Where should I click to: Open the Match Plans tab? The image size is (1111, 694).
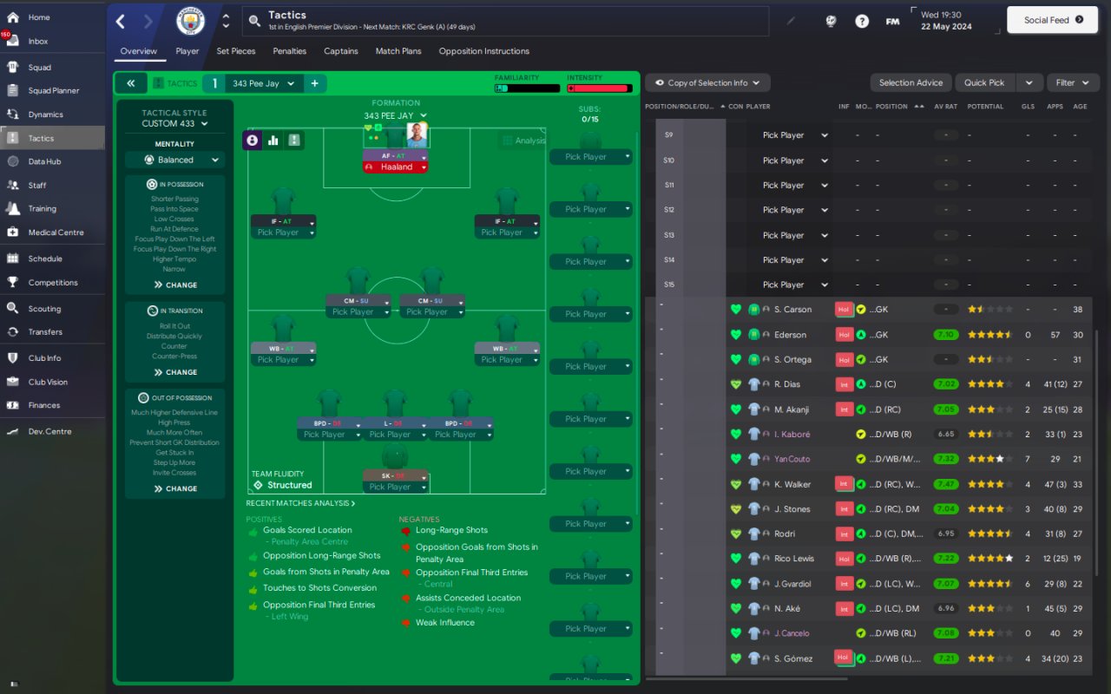(x=398, y=51)
